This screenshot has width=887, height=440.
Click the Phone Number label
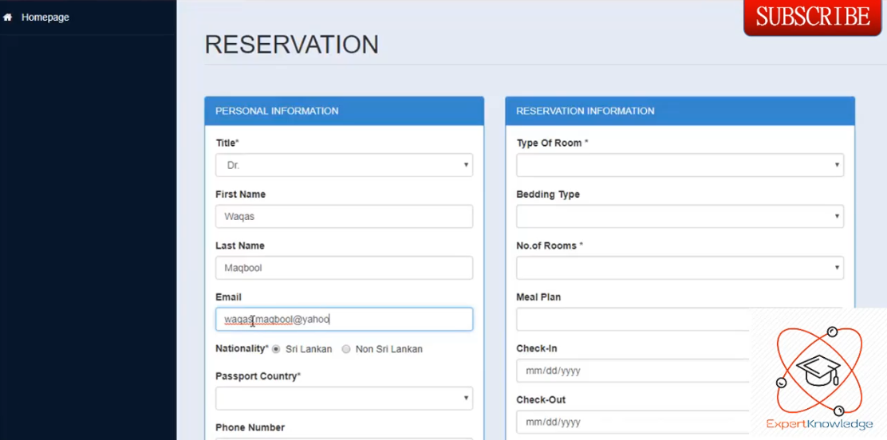(x=250, y=427)
